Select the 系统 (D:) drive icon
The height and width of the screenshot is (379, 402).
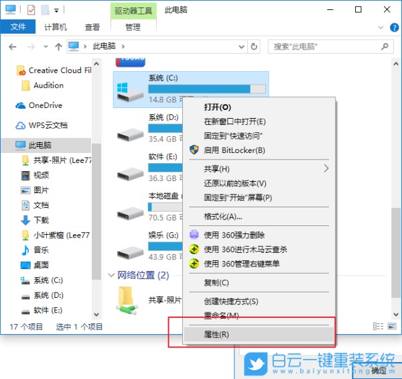(x=130, y=135)
